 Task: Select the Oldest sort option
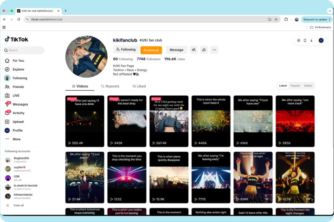pyautogui.click(x=308, y=86)
